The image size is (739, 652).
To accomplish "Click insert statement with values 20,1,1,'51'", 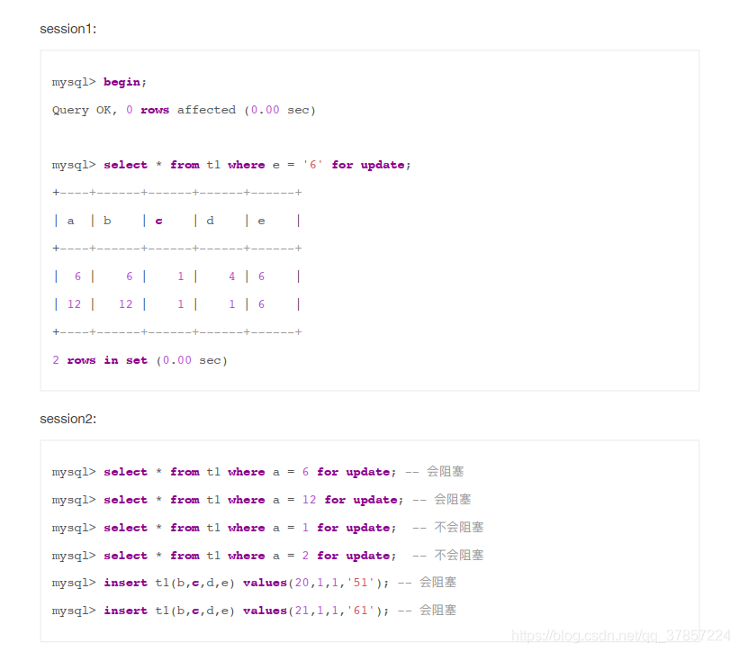I will pos(221,583).
